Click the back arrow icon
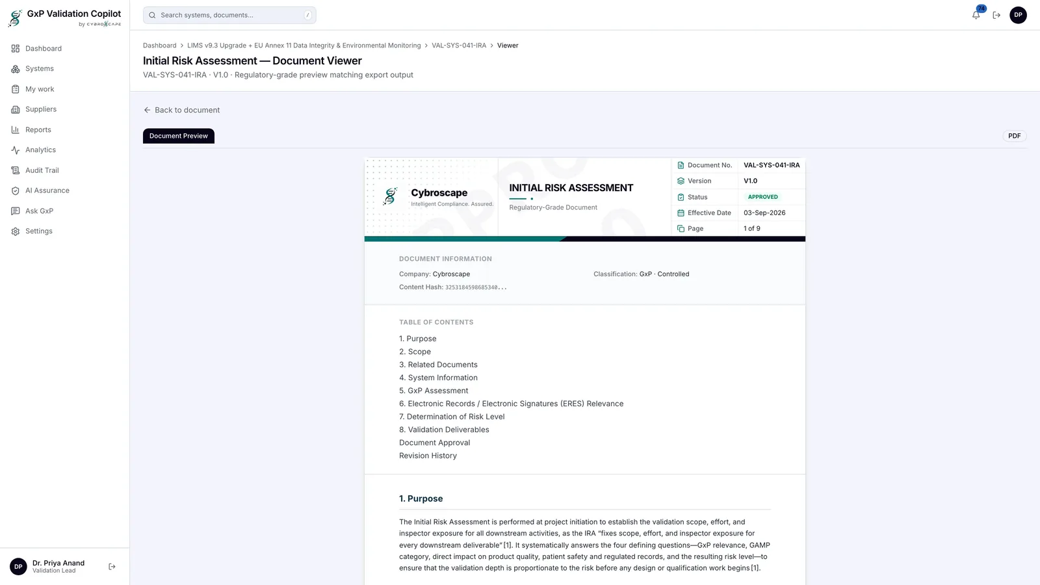The image size is (1040, 585). click(147, 110)
